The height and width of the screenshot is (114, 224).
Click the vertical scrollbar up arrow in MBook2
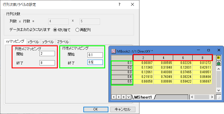[x=218, y=69]
